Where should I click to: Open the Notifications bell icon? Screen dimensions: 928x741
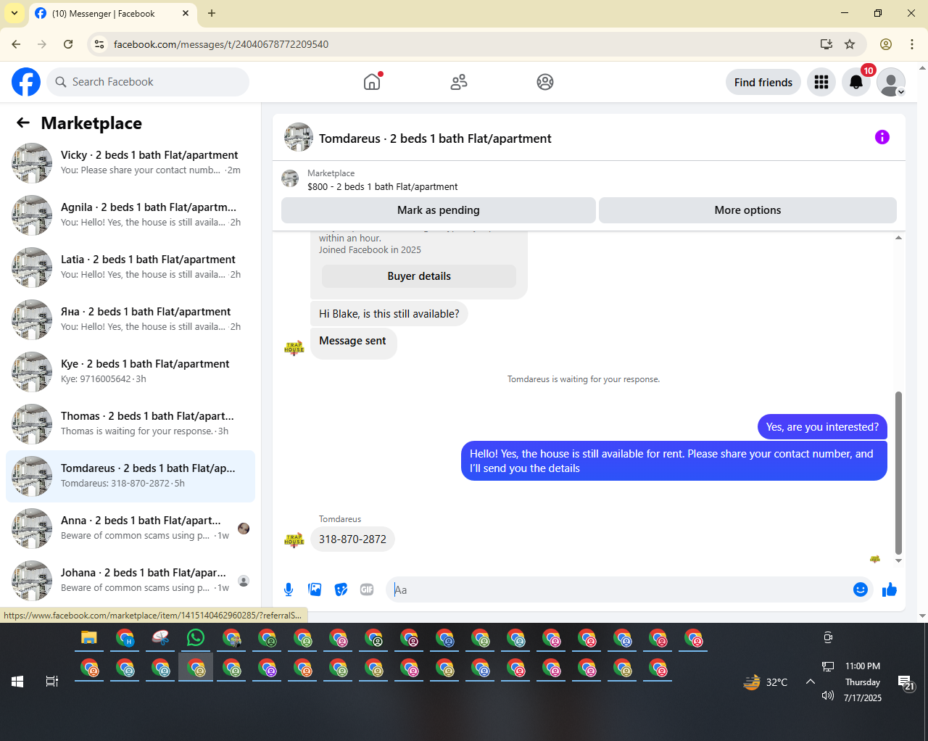(856, 83)
